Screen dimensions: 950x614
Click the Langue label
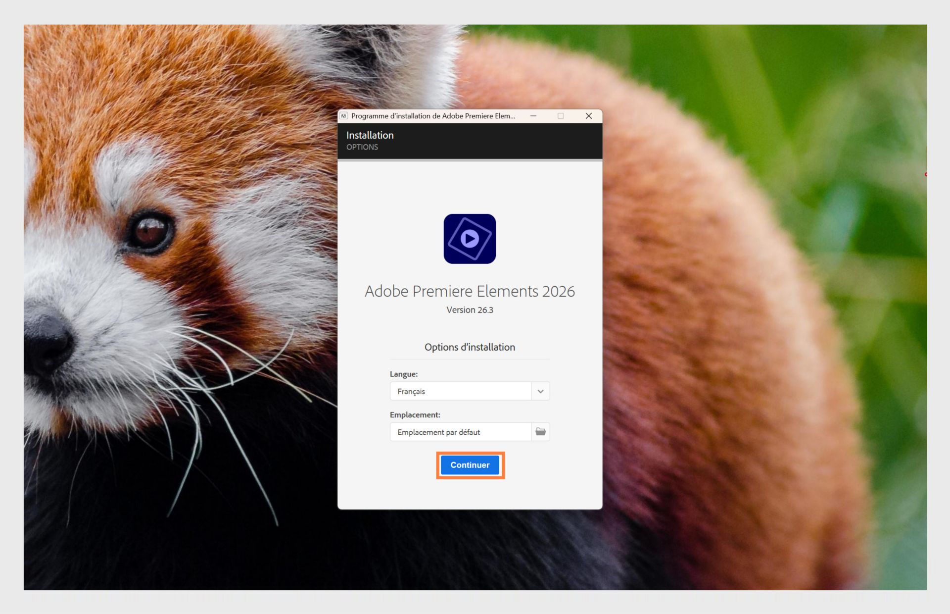pos(403,374)
